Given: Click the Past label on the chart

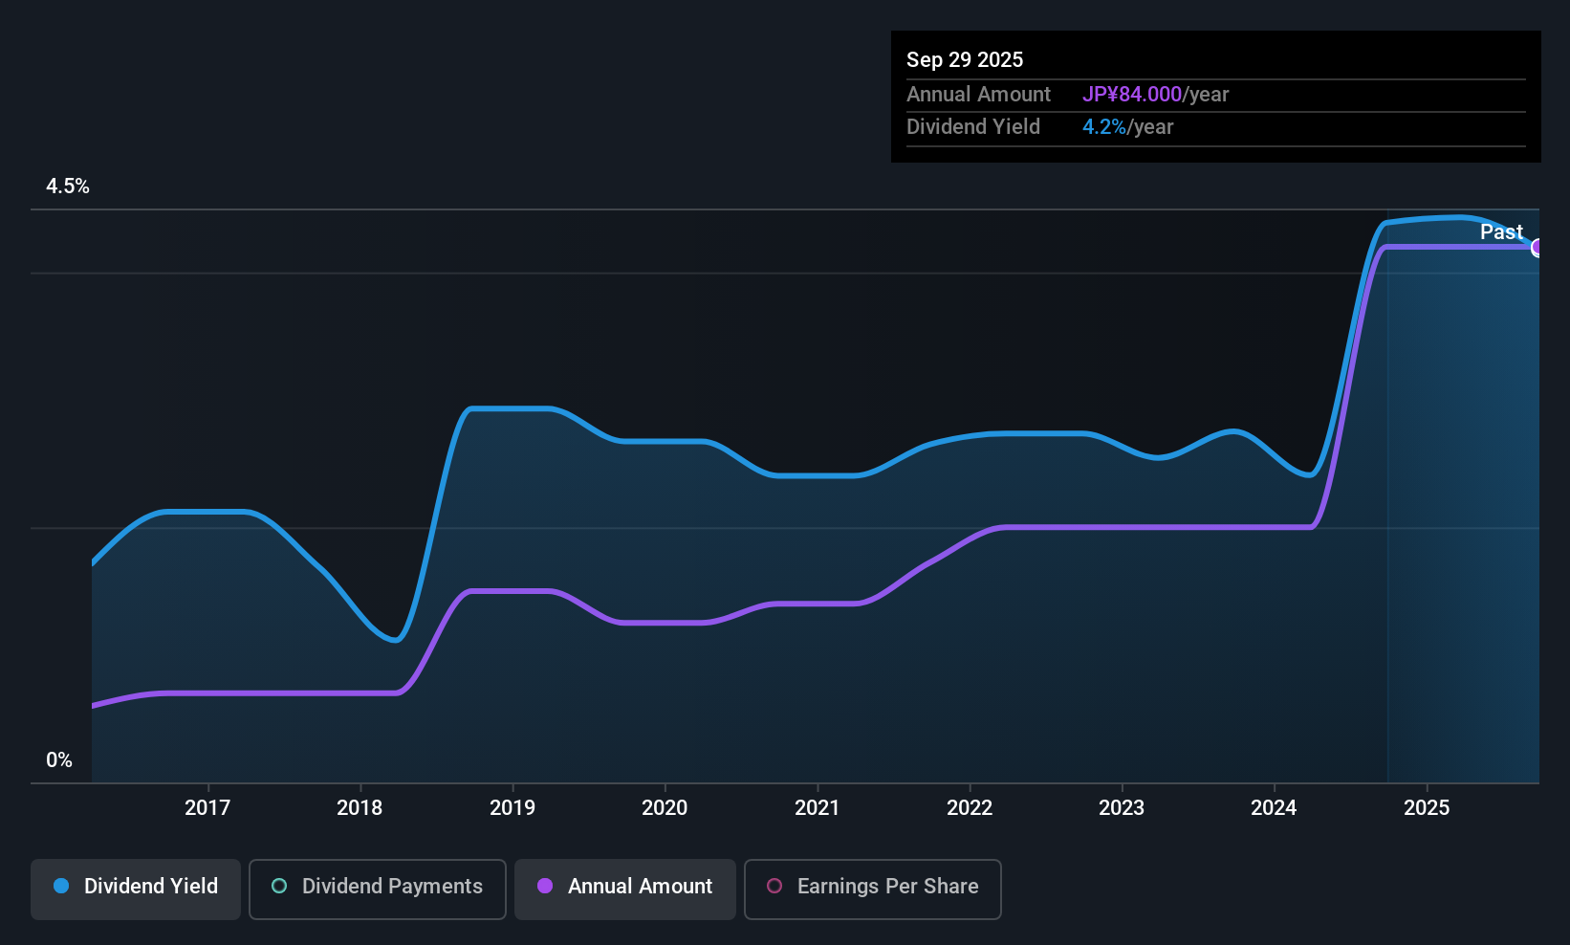Looking at the screenshot, I should pos(1501,231).
